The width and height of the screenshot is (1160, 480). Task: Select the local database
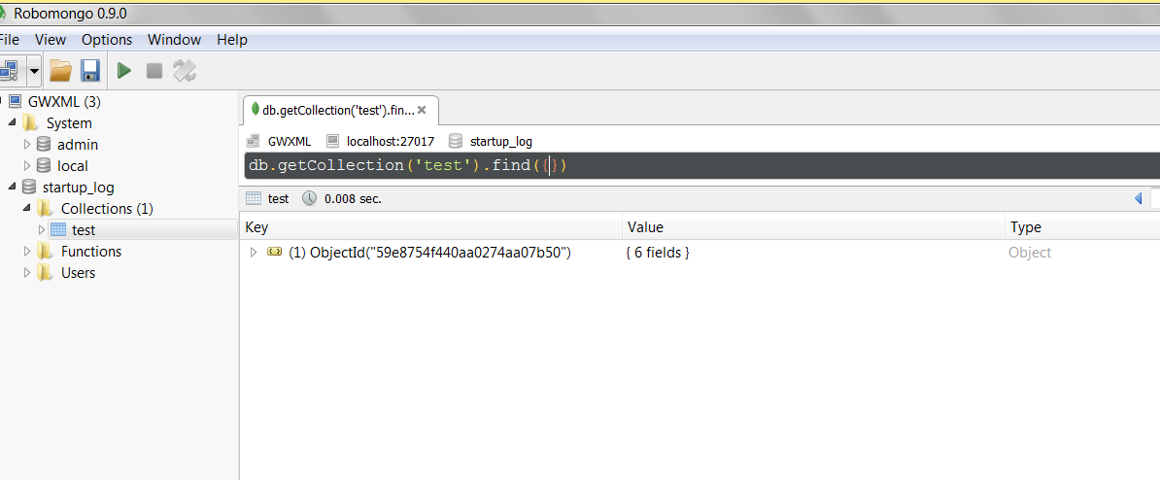coord(73,166)
